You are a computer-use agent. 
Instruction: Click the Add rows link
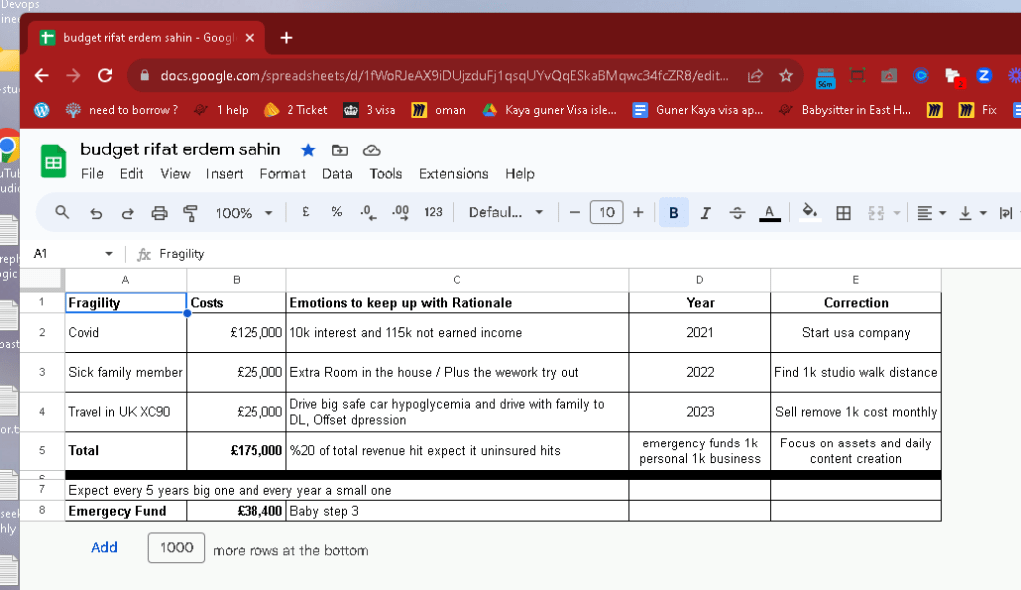pos(104,548)
